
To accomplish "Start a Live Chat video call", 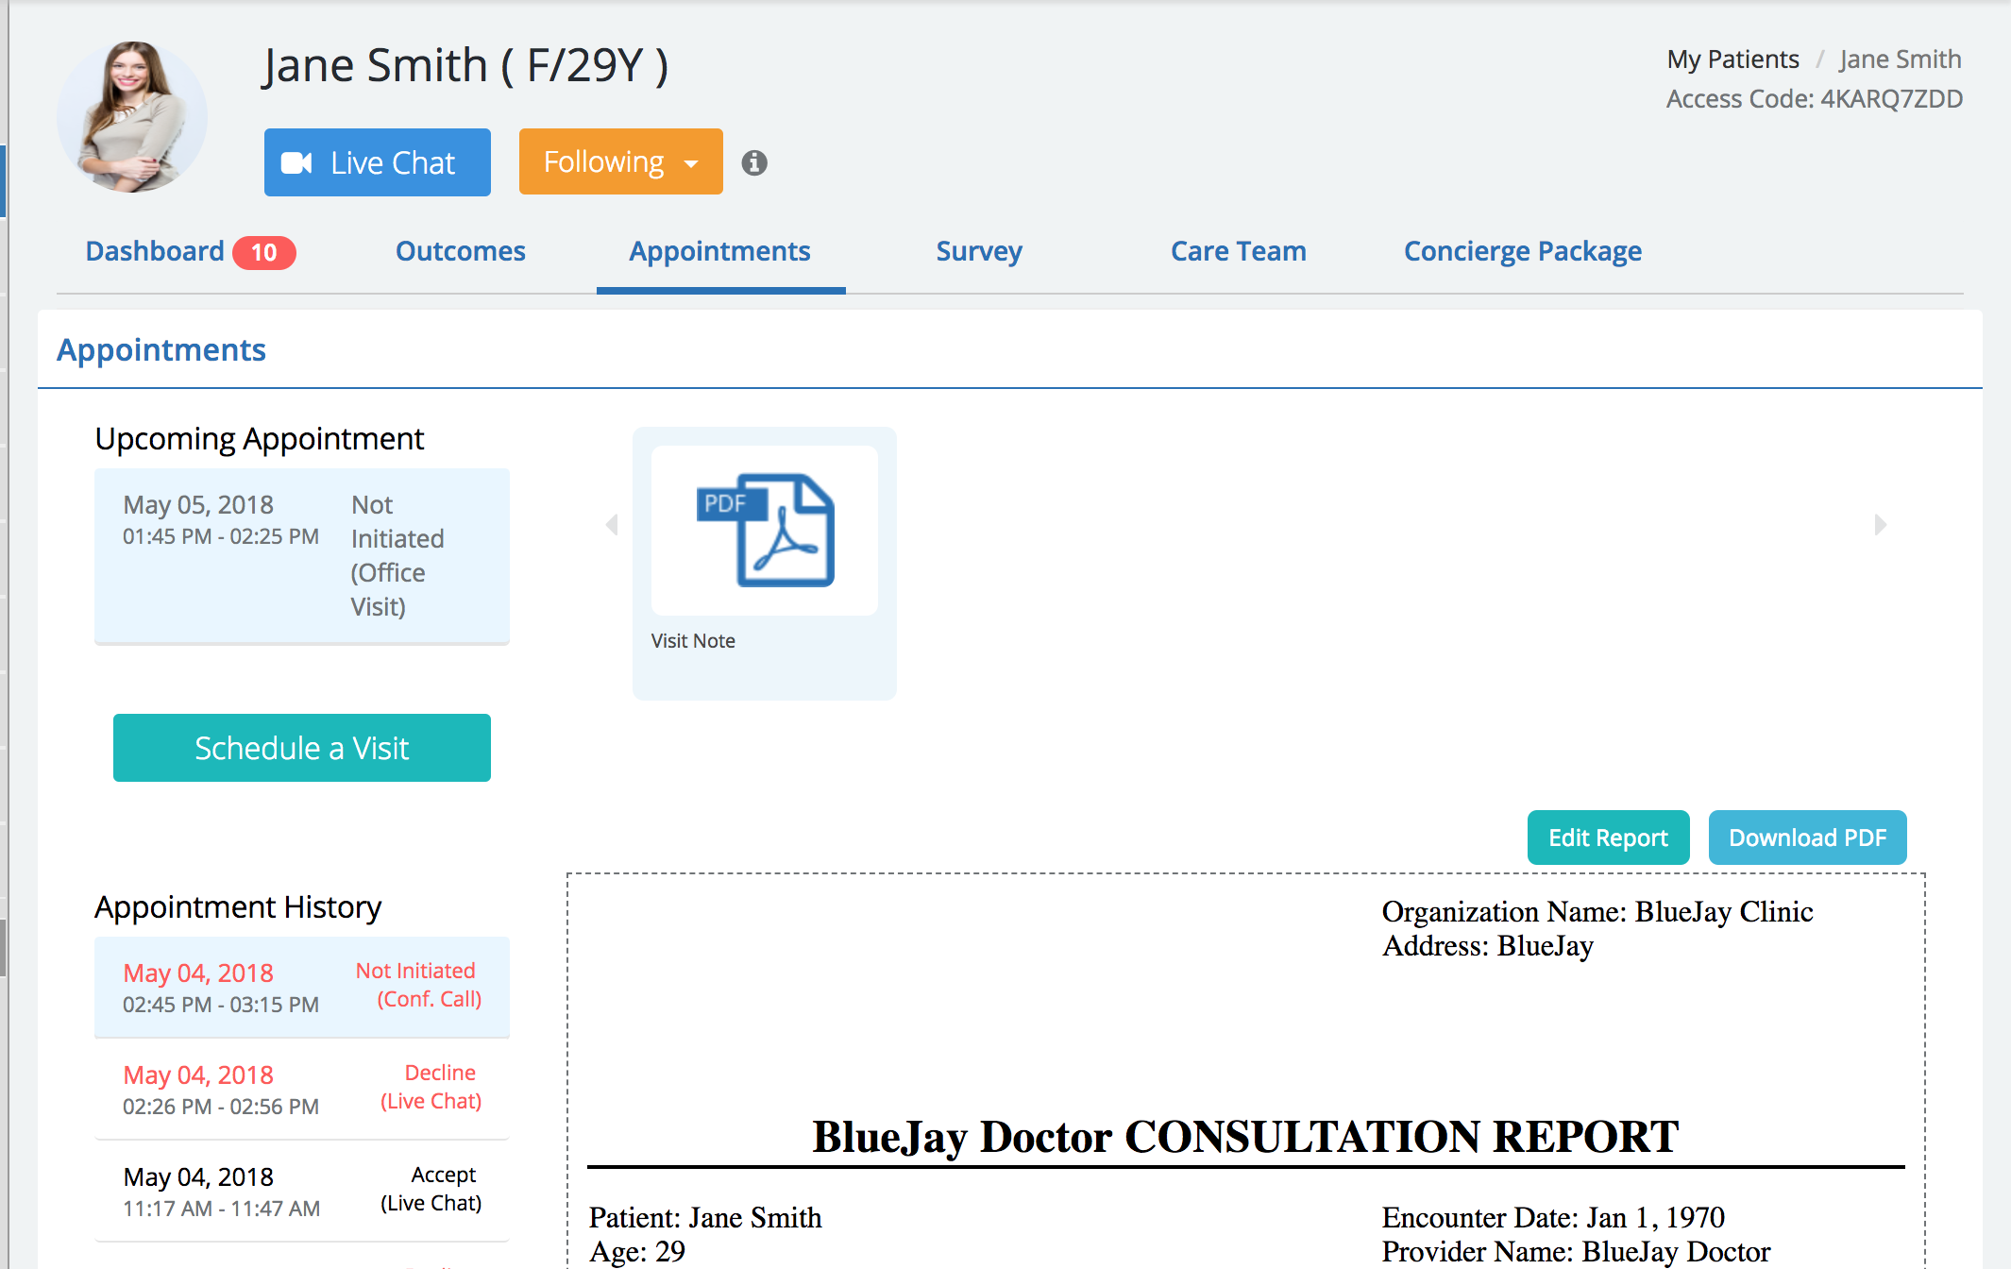I will coord(378,162).
